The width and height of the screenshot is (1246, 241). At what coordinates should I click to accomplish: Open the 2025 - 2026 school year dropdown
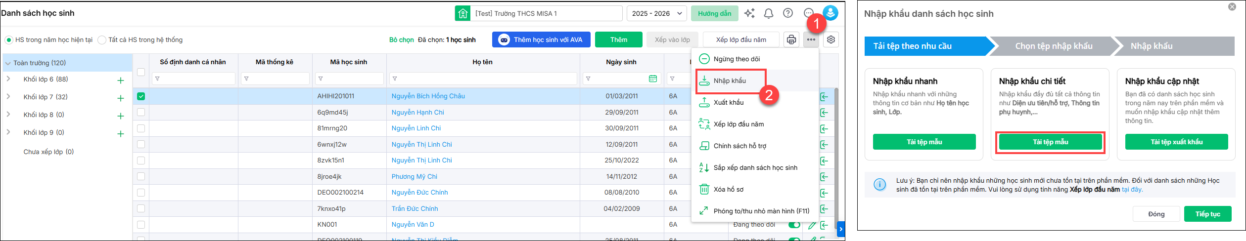coord(656,13)
